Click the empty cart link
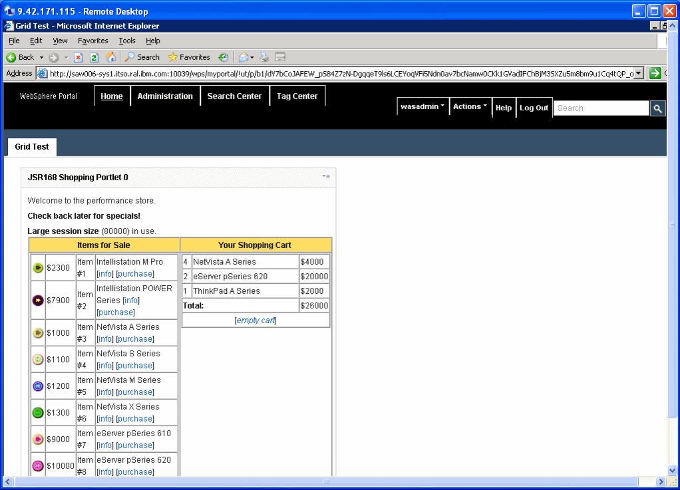The image size is (680, 490). click(x=255, y=320)
